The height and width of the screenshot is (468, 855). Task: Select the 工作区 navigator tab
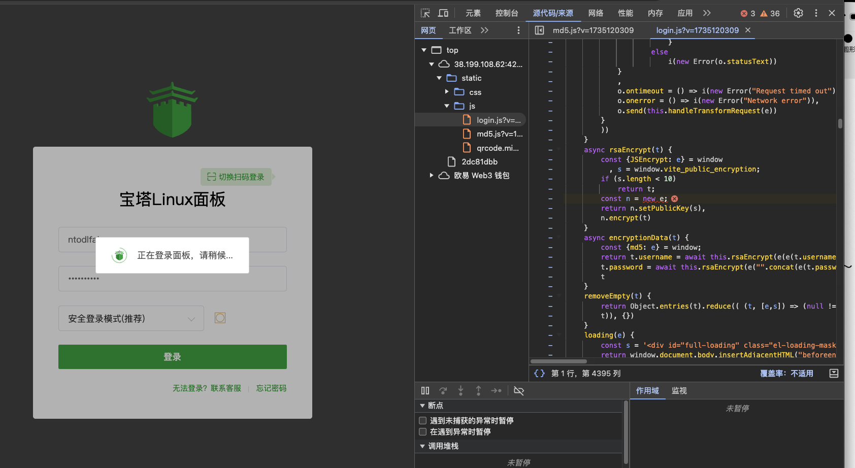[x=460, y=30]
